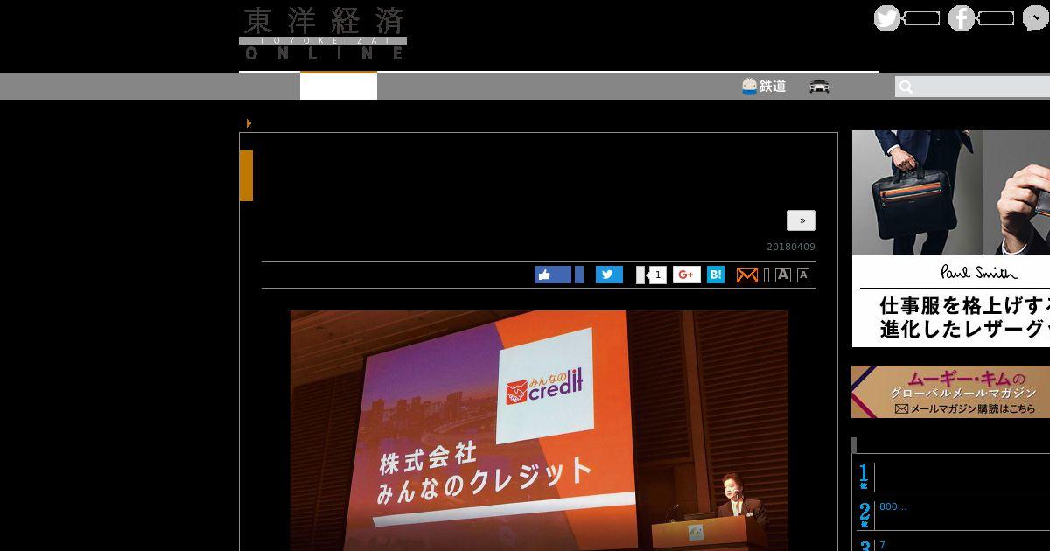Screen dimensions: 1050x551
Task: Share article via Twitter bird button
Action: pos(609,275)
